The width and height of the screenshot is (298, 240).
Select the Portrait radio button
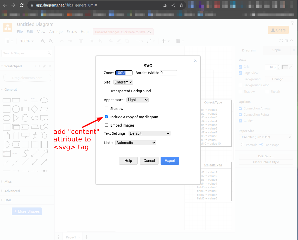click(x=242, y=145)
